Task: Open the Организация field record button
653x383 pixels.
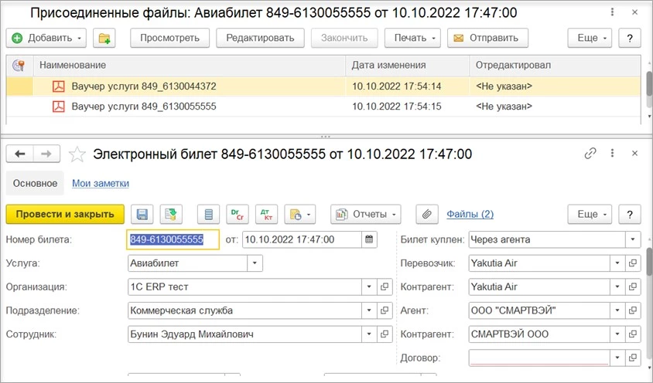Action: pos(385,287)
